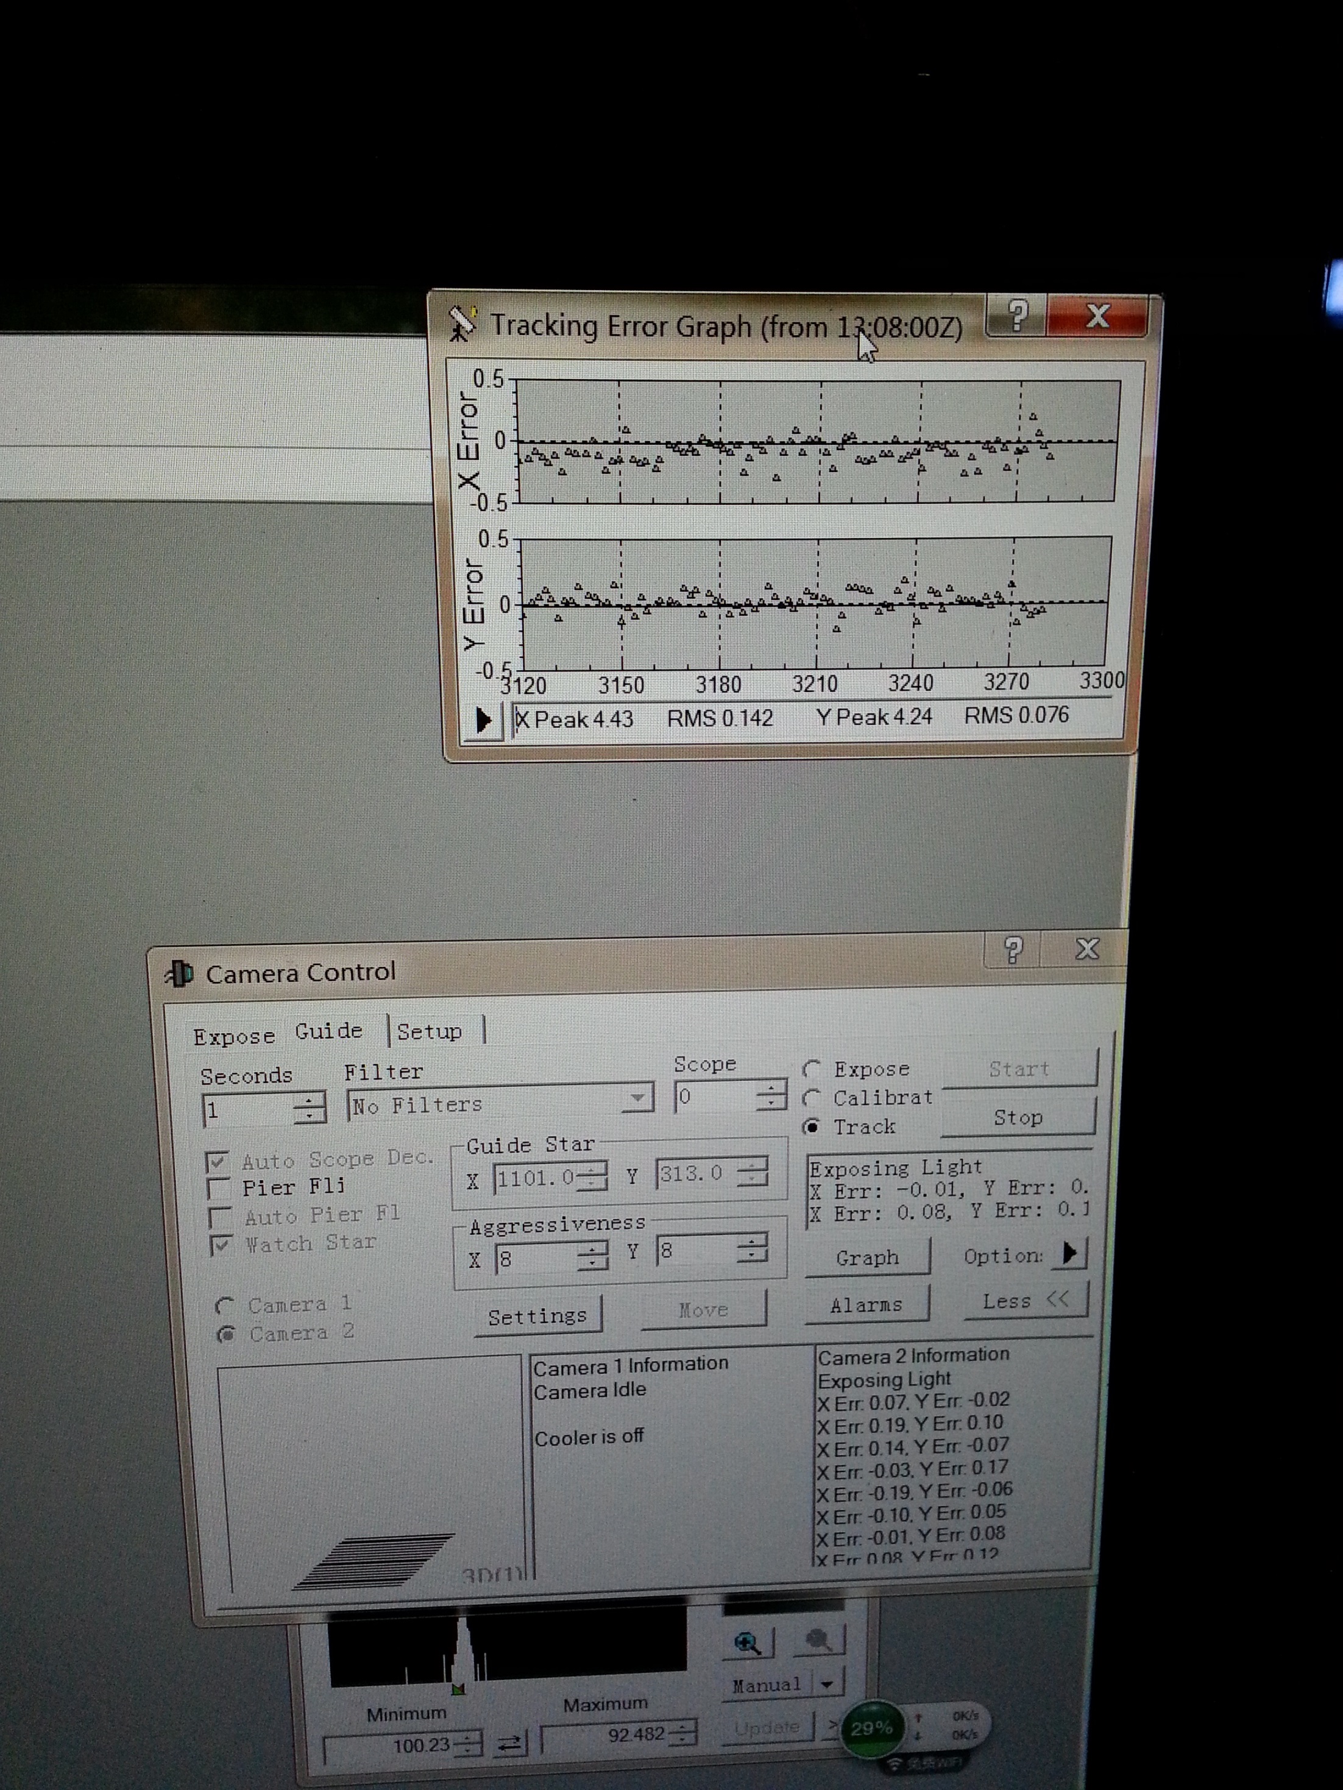Image resolution: width=1343 pixels, height=1790 pixels.
Task: Click the Aggressiveness X field
Action: 536,1258
